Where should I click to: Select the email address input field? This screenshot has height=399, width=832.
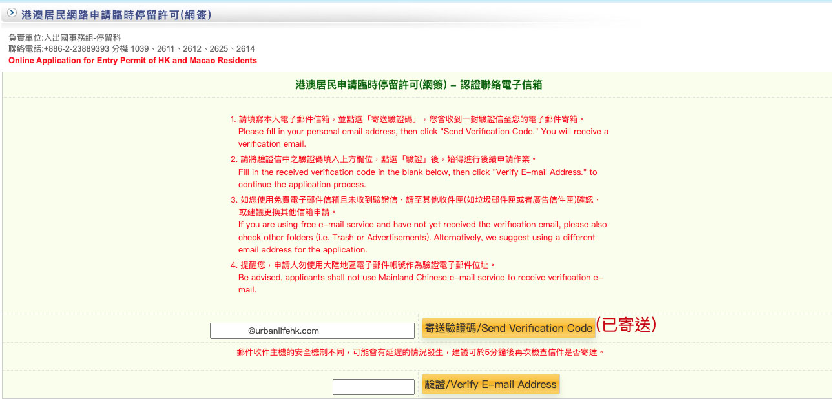(x=312, y=330)
